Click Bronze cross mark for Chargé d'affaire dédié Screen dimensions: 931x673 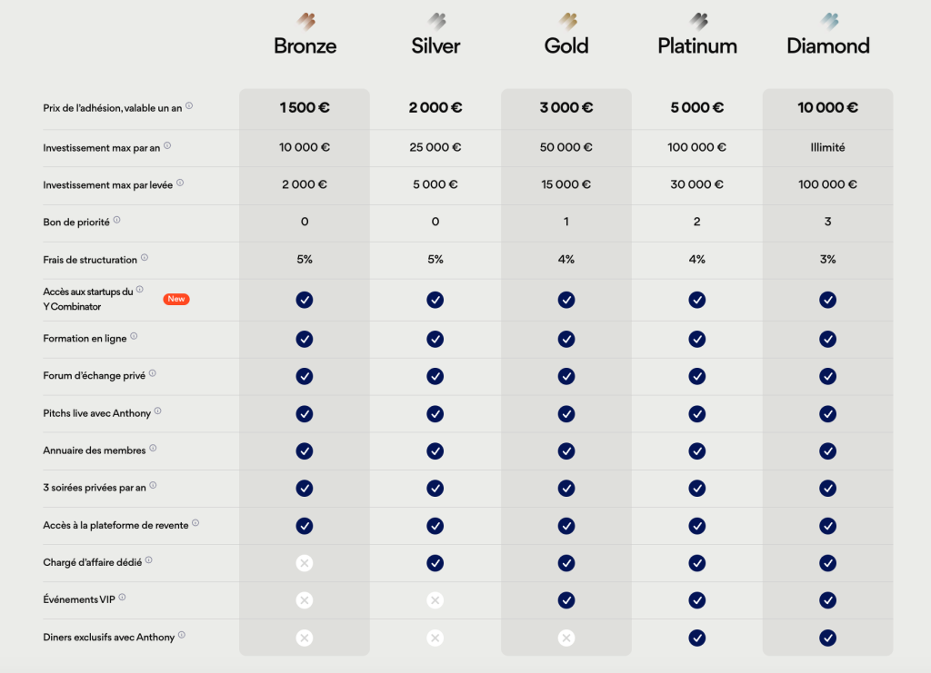tap(305, 563)
